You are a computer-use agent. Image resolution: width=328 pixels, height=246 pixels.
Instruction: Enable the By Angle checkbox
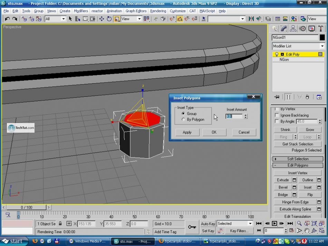click(277, 121)
